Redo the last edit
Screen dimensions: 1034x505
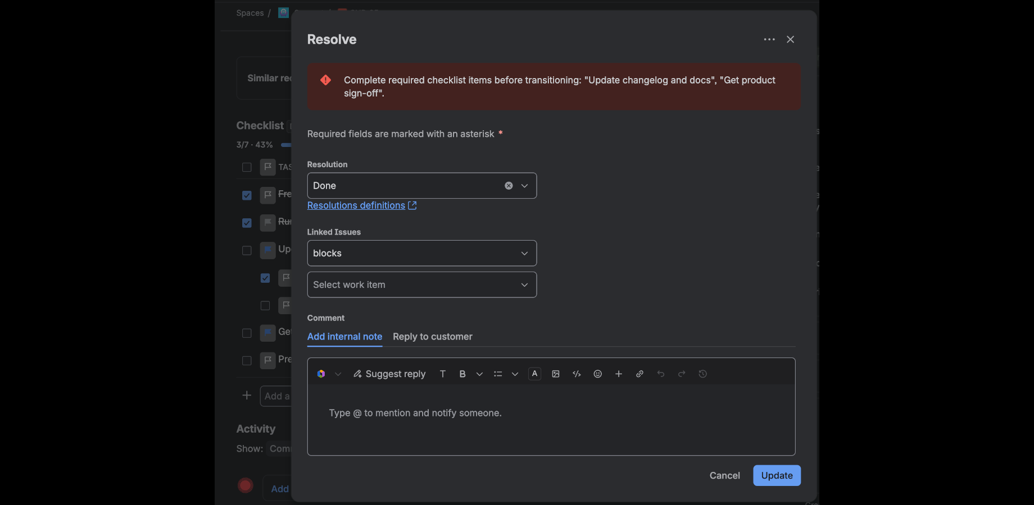point(682,374)
